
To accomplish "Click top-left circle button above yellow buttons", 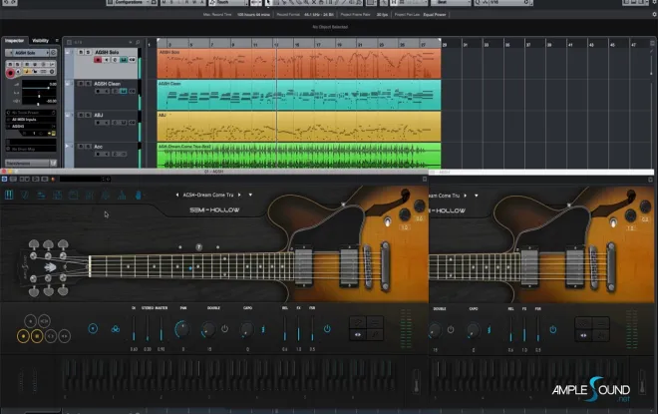I will 30,321.
